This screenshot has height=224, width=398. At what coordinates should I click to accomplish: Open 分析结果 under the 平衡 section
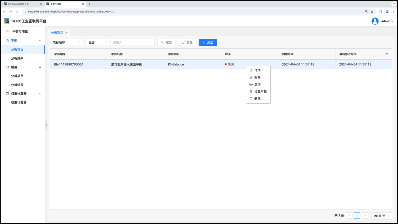pyautogui.click(x=17, y=58)
